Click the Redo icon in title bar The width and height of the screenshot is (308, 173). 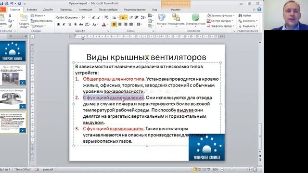[x=19, y=3]
